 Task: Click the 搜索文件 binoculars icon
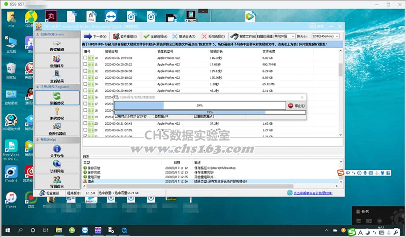click(x=234, y=36)
